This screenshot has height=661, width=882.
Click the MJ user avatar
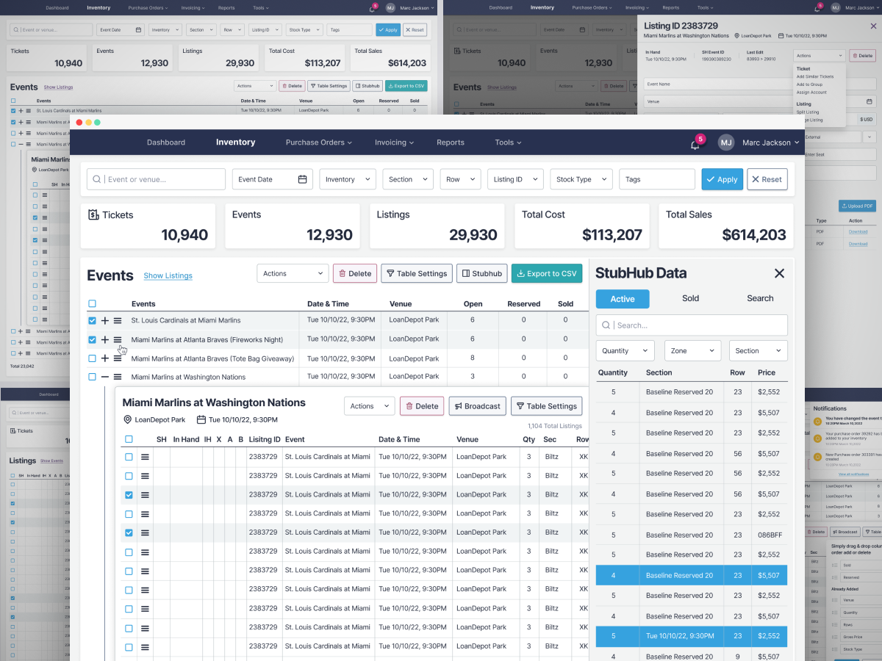[x=726, y=142]
